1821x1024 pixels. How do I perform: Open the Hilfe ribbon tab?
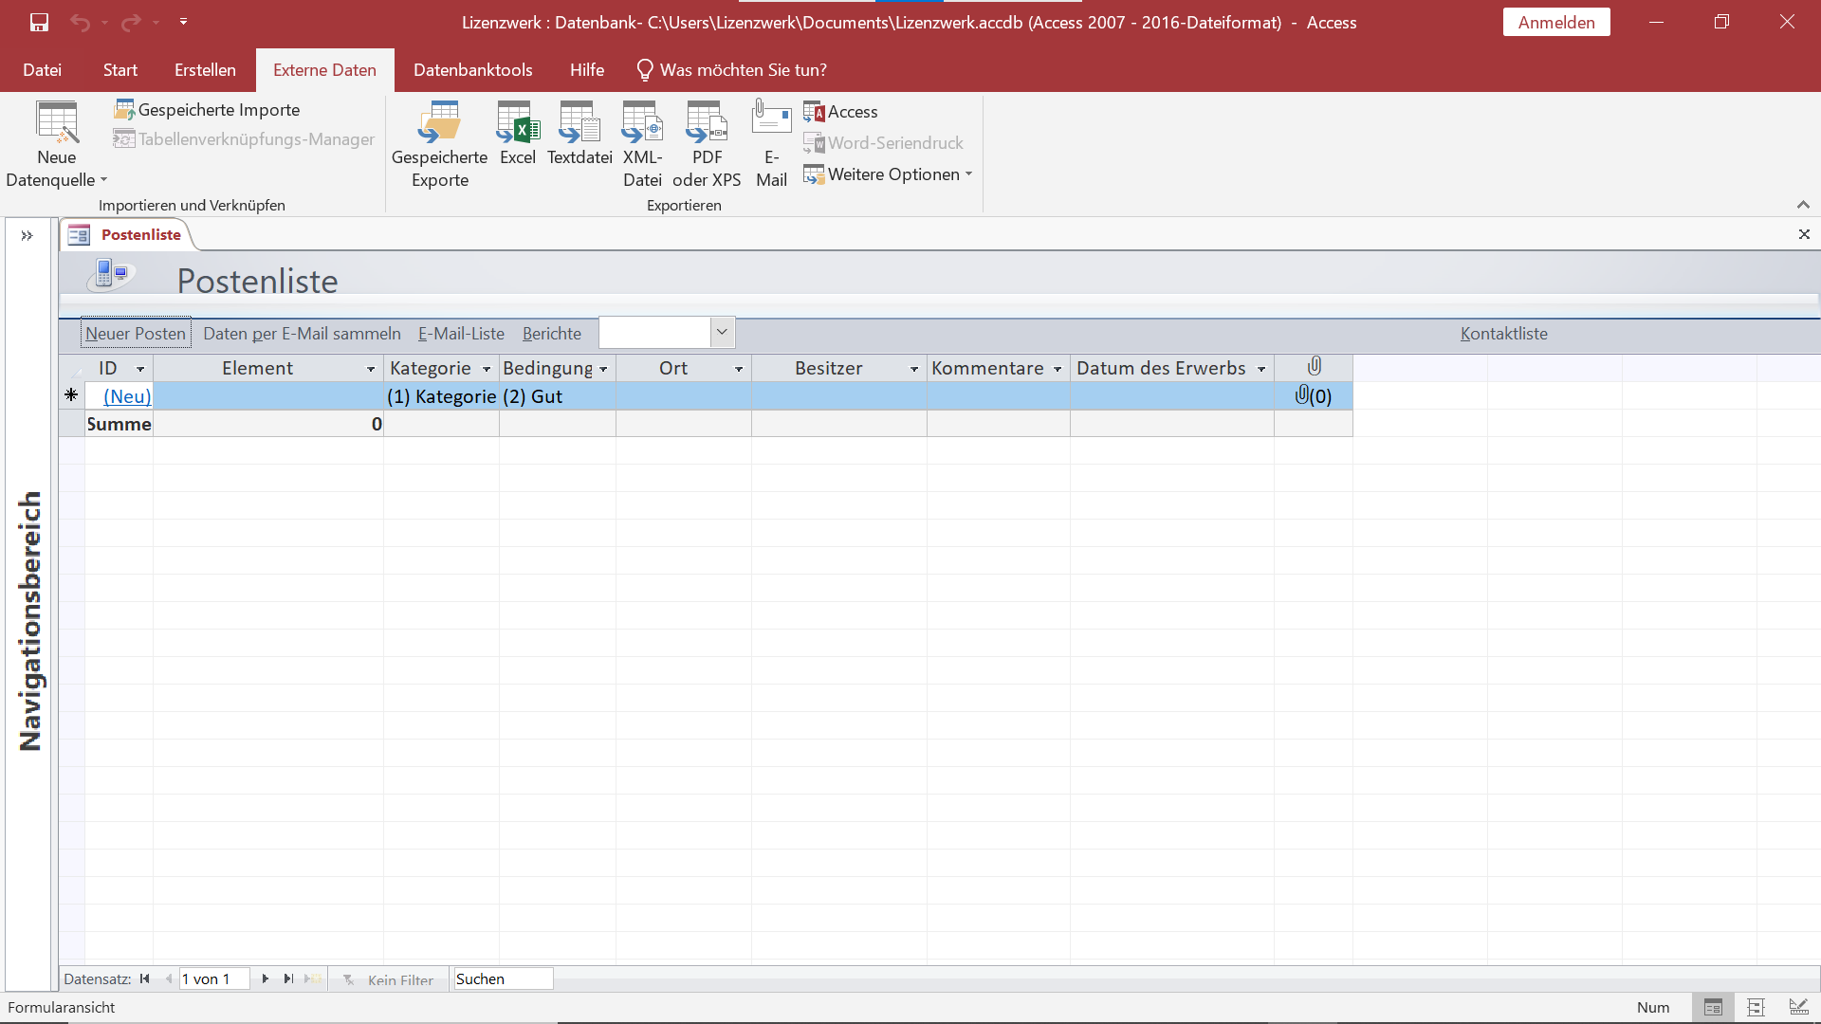587,70
